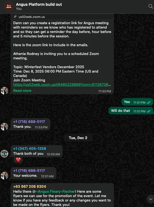The width and height of the screenshot is (154, 207).
Task: Click the link icon beside us02web.zoom.us
Action: (15, 17)
